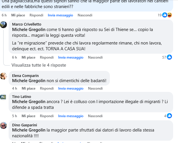This screenshot has height=143, width=178.
Task: Open the thumbs-up reaction on the 19-reaction comment
Action: 165,15
